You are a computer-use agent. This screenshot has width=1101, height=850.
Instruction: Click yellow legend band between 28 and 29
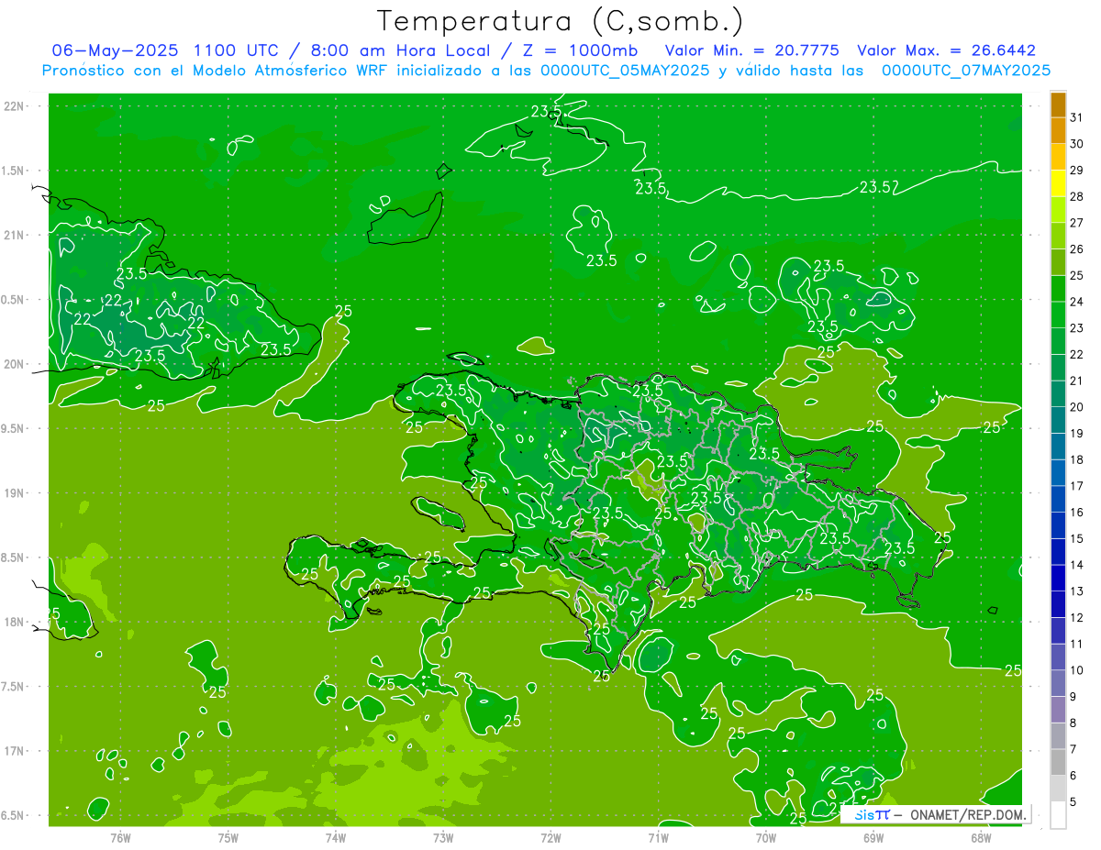pos(1058,183)
